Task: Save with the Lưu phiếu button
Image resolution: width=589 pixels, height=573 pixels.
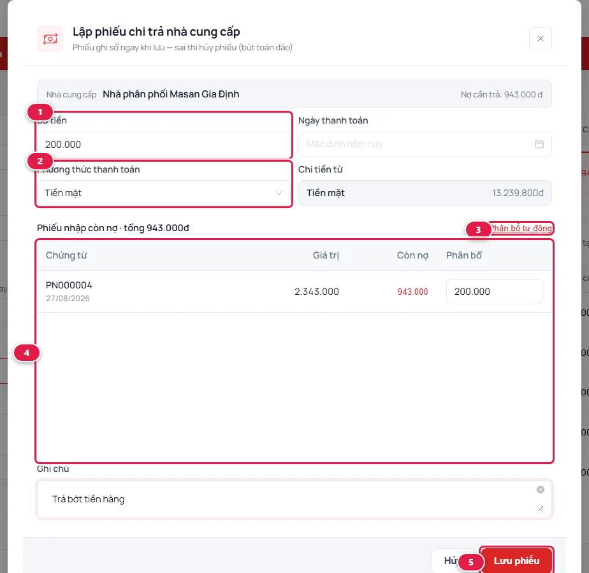Action: point(516,561)
